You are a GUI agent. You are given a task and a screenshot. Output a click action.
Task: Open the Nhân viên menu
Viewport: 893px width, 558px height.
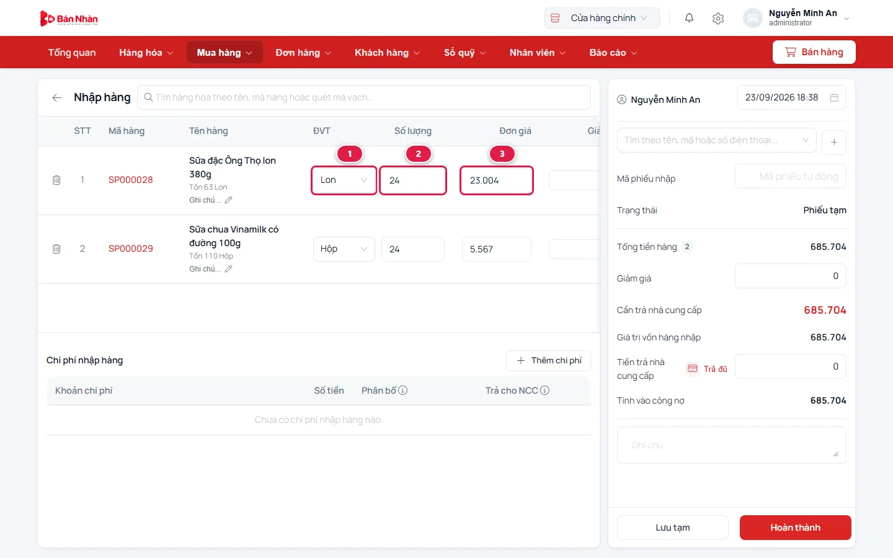point(538,53)
